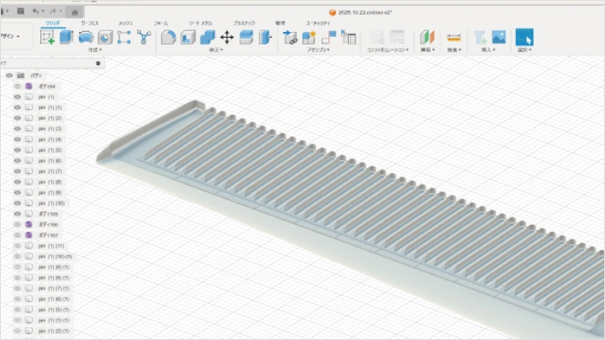Switch to the プラスチック tab

pos(245,24)
